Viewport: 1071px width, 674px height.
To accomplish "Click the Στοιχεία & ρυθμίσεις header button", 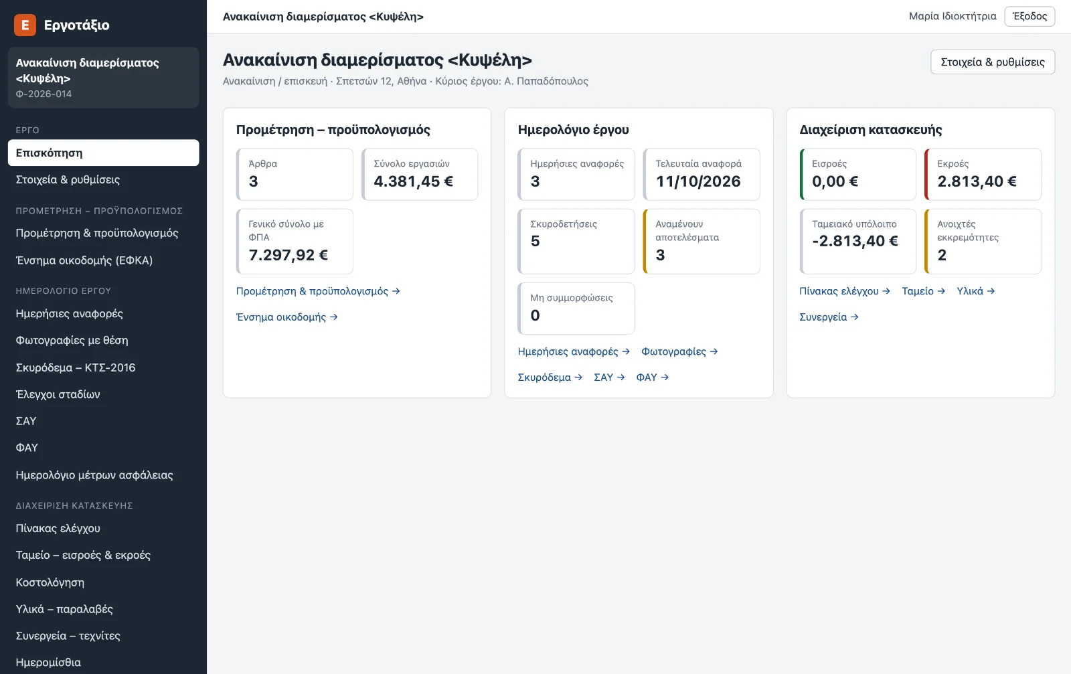I will pyautogui.click(x=993, y=62).
